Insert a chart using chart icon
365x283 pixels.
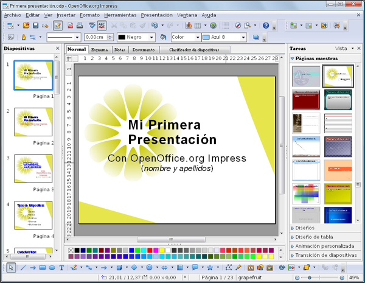[x=189, y=26]
